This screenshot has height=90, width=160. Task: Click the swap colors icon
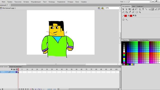(x=135, y=15)
